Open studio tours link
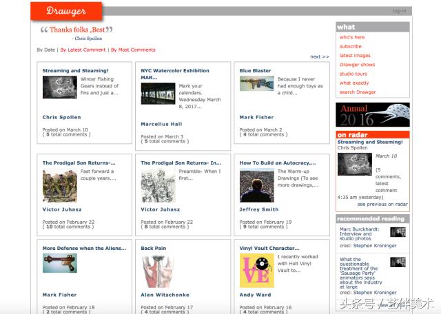441x314 pixels. point(353,74)
